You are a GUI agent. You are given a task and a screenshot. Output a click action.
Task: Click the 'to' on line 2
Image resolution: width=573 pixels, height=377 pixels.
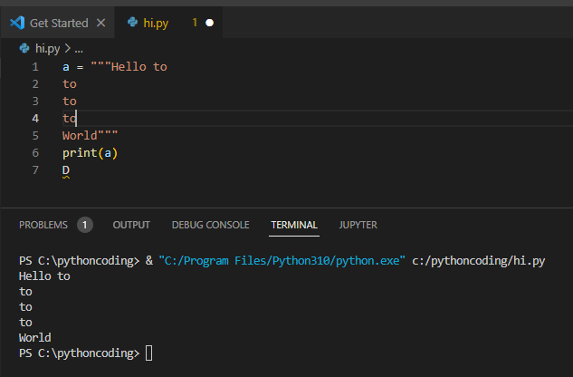coord(70,83)
